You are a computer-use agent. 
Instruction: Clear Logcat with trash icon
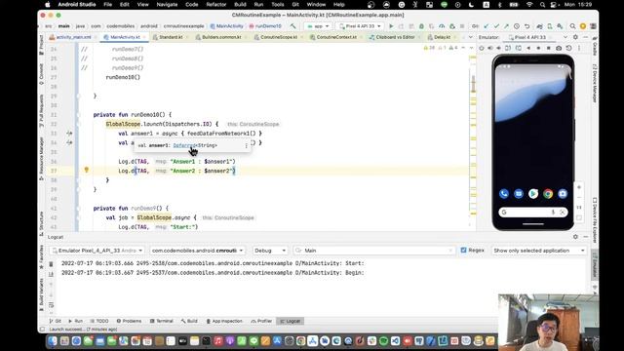pyautogui.click(x=51, y=264)
